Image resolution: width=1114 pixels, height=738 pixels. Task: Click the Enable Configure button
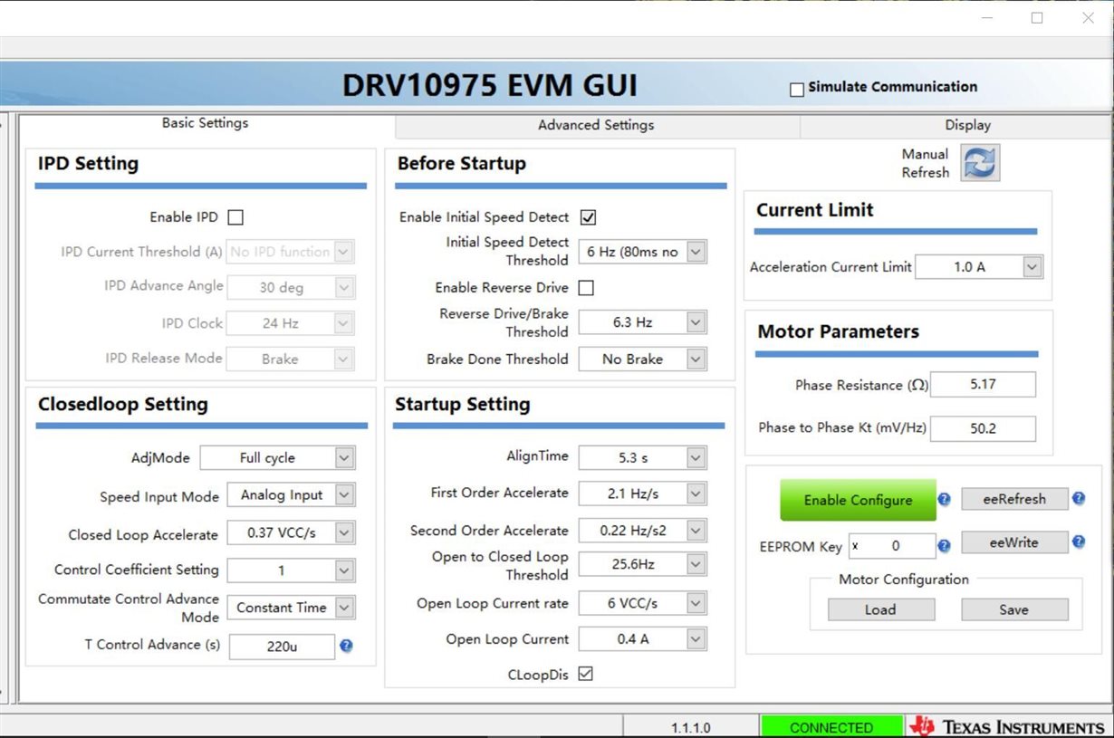858,500
